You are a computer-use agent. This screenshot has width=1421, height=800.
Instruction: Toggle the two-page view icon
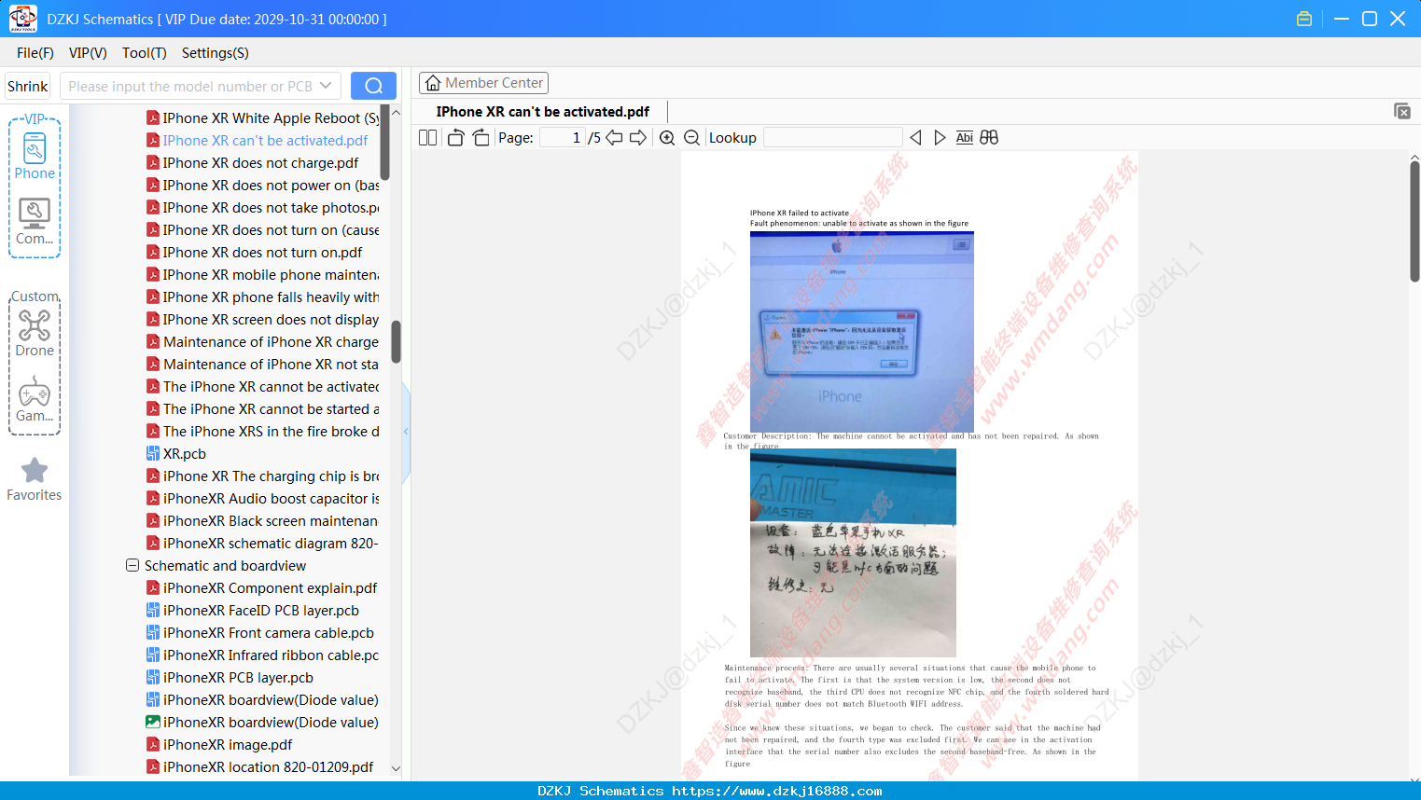click(x=427, y=138)
